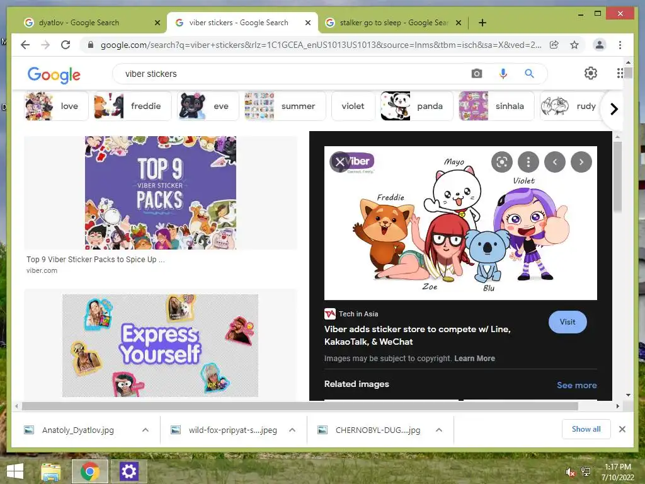The height and width of the screenshot is (484, 645).
Task: Open Express Yourself sticker thumbnail
Action: 161,345
